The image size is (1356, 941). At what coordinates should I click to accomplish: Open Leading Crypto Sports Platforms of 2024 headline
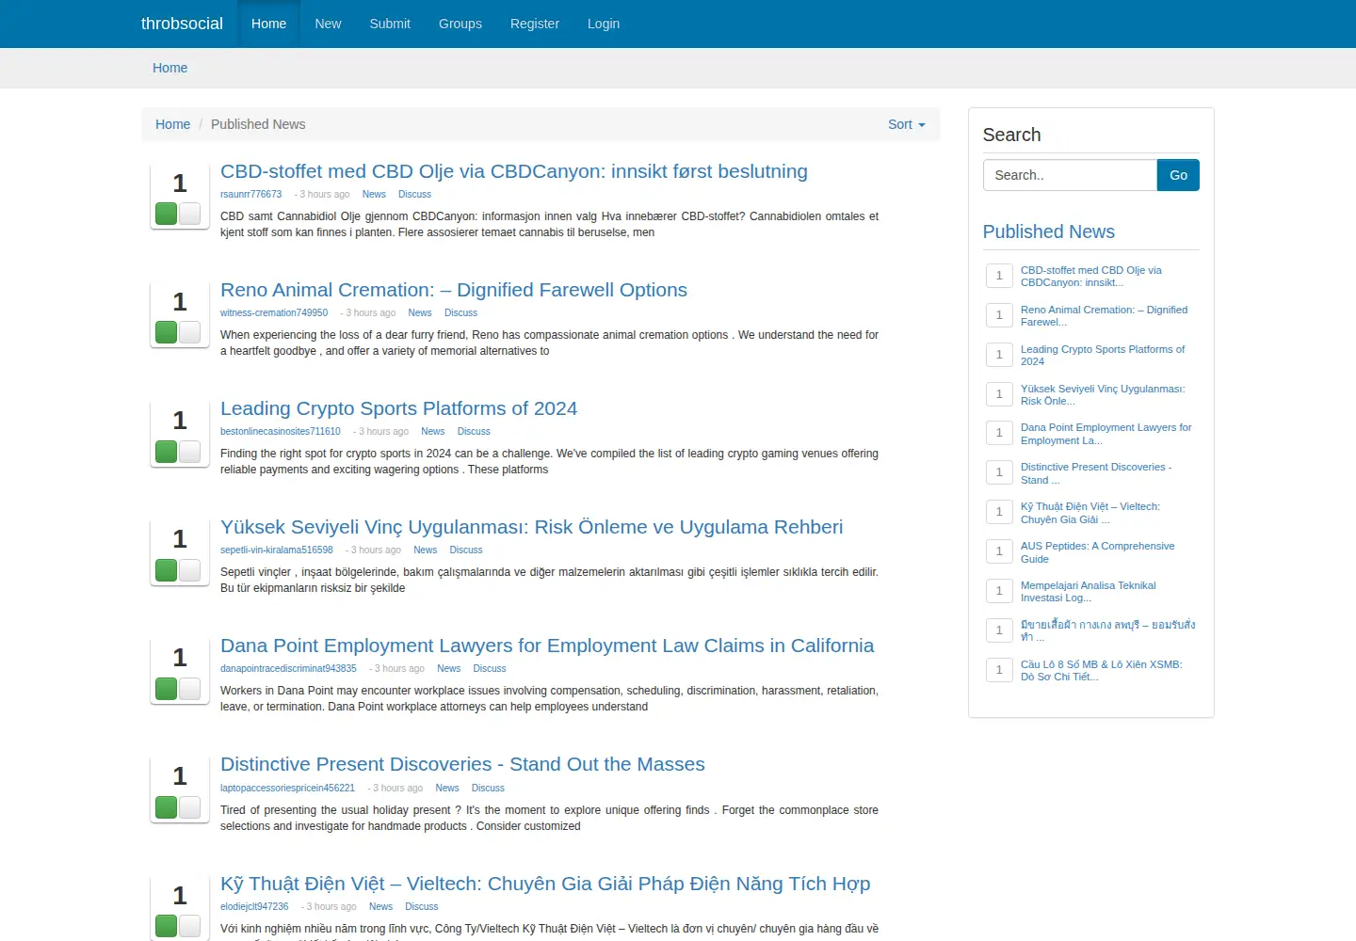(x=398, y=408)
